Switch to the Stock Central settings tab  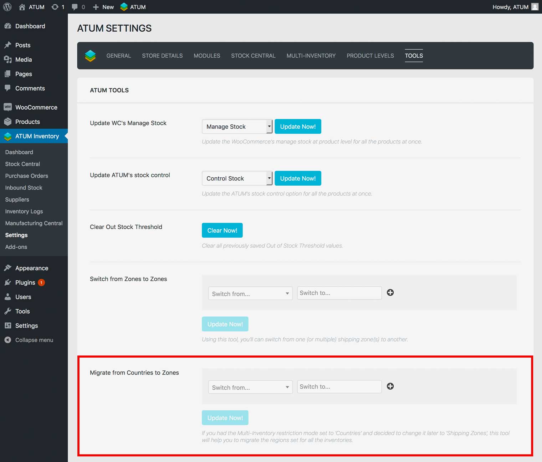[253, 56]
